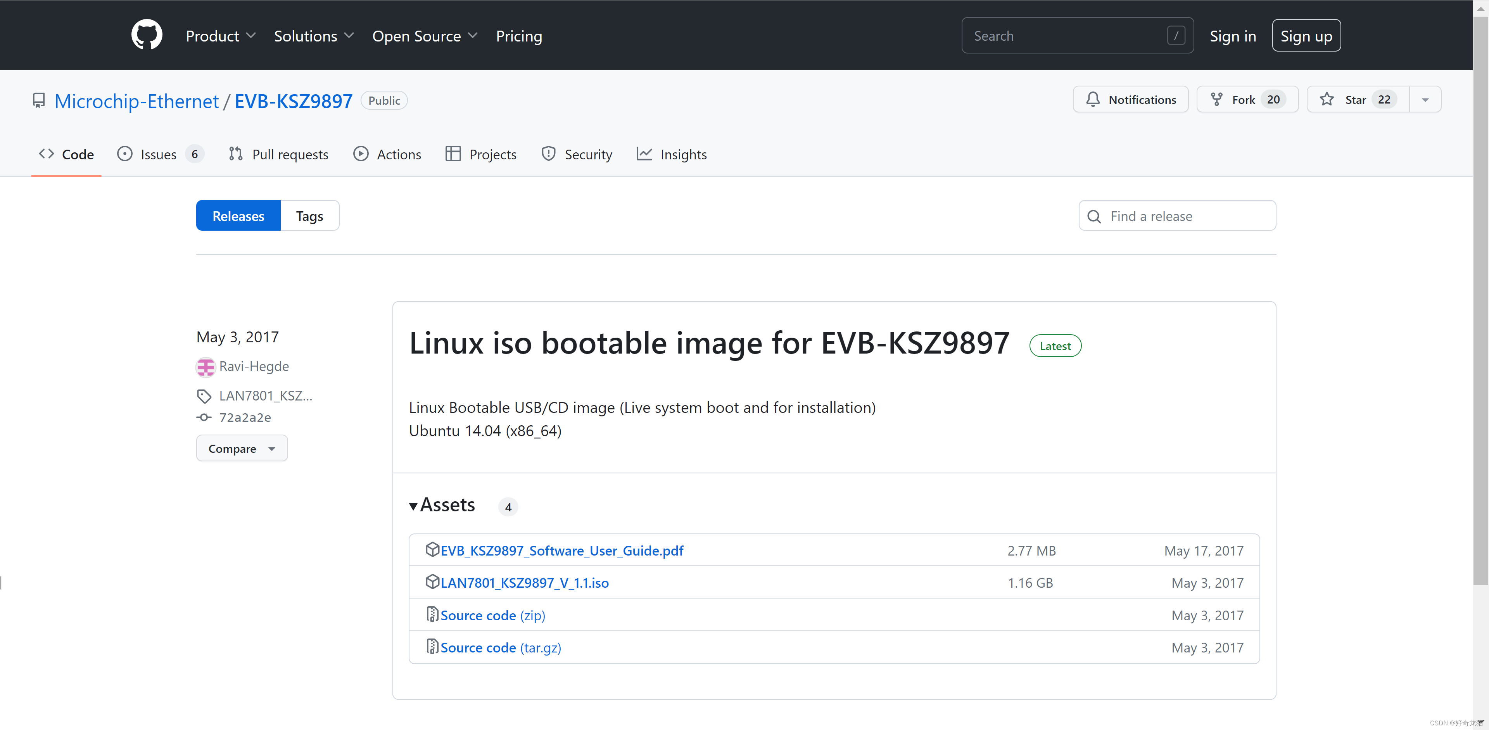
Task: Switch to the Tags tab
Action: (x=310, y=216)
